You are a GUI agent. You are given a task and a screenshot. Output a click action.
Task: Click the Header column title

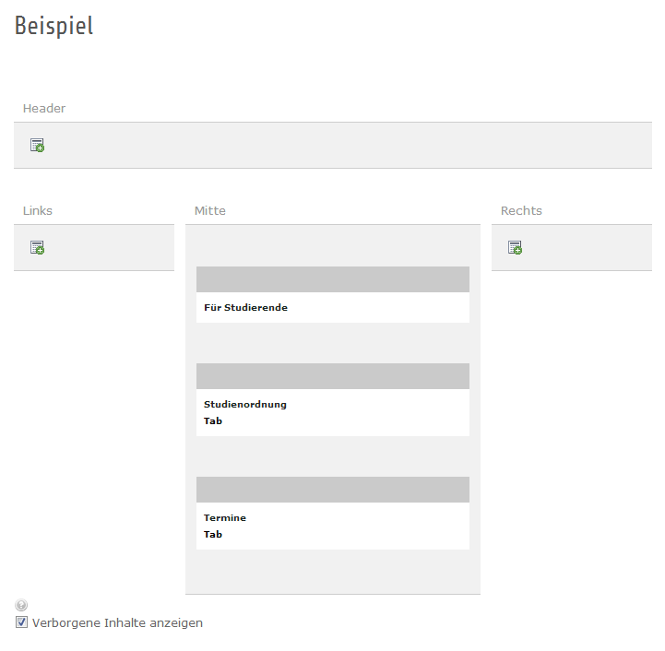pos(44,108)
